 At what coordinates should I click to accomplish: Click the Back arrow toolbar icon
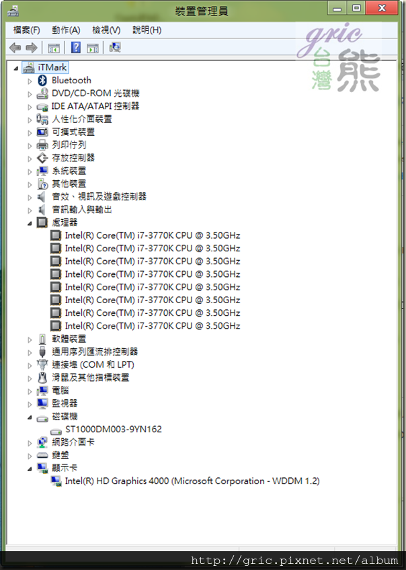point(15,48)
